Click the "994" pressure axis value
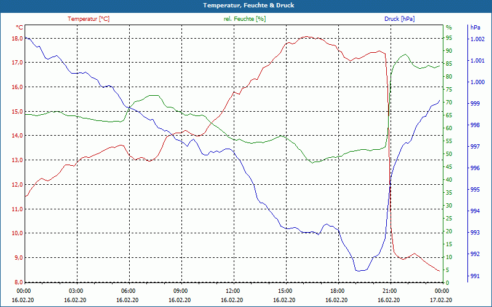 pos(475,211)
